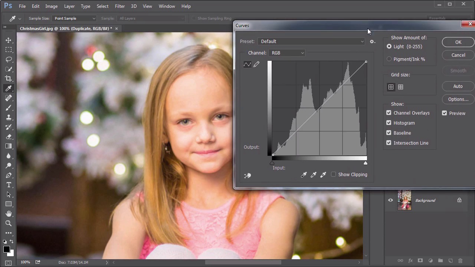The height and width of the screenshot is (267, 475).
Task: Open the Window menu
Action: coord(167,6)
